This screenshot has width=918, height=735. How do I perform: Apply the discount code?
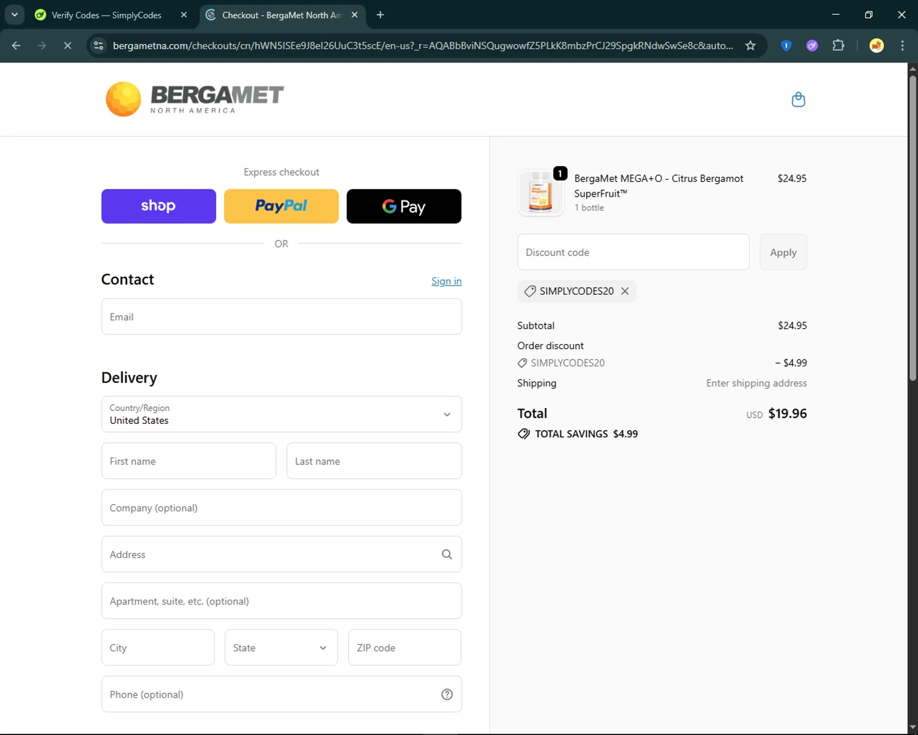[783, 252]
